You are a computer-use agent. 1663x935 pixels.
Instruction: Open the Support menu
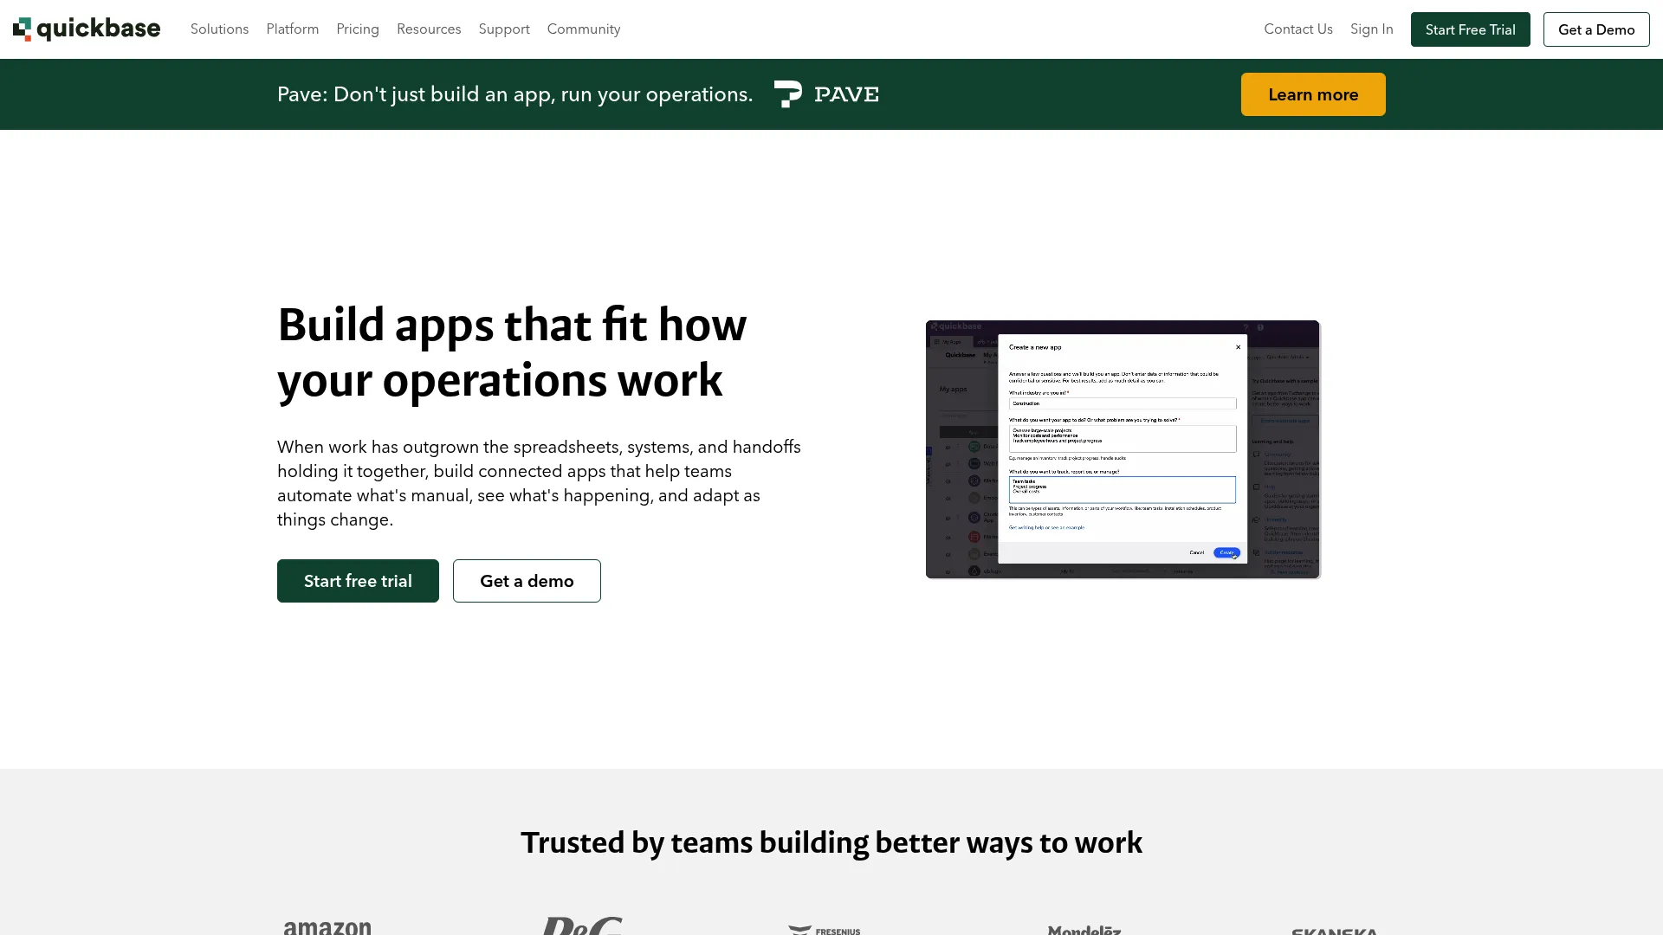pyautogui.click(x=504, y=29)
